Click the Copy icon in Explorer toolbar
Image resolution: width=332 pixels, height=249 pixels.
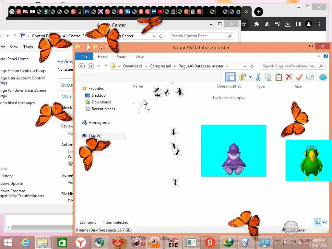click(268, 77)
